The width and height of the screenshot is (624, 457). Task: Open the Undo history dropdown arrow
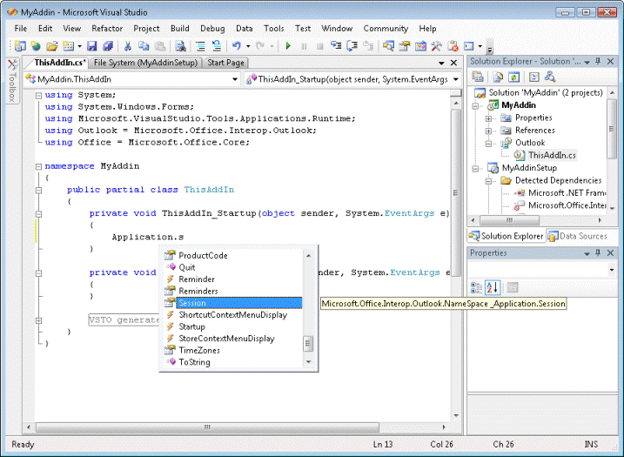pos(248,46)
